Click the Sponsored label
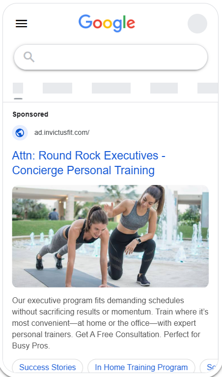 click(30, 114)
